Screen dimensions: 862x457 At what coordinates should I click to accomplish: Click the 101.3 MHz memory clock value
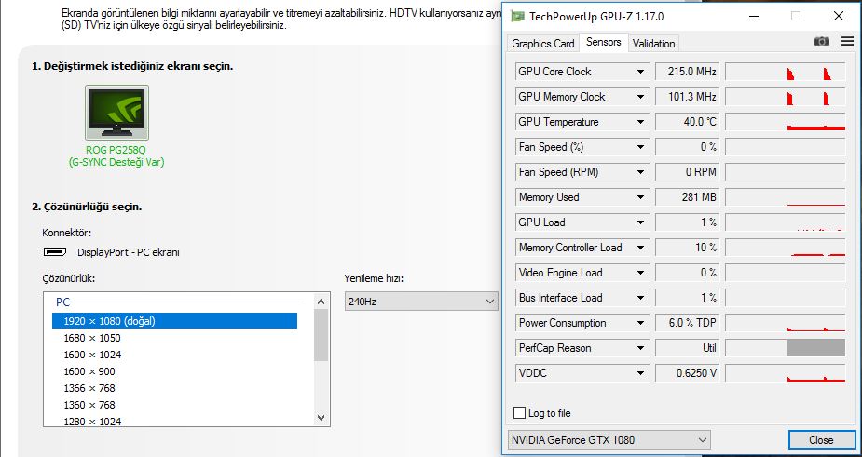click(x=687, y=97)
